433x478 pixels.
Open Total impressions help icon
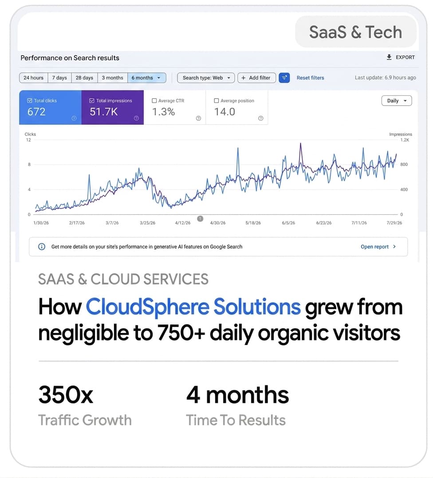tap(136, 119)
